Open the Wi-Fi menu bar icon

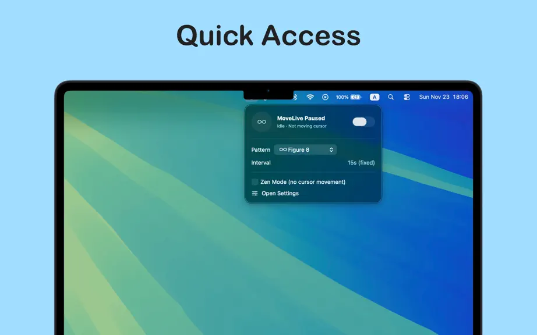310,97
